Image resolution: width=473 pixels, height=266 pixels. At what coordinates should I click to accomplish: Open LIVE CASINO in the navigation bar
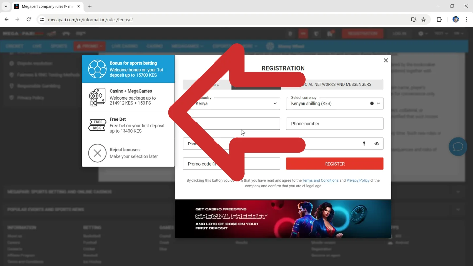click(124, 46)
